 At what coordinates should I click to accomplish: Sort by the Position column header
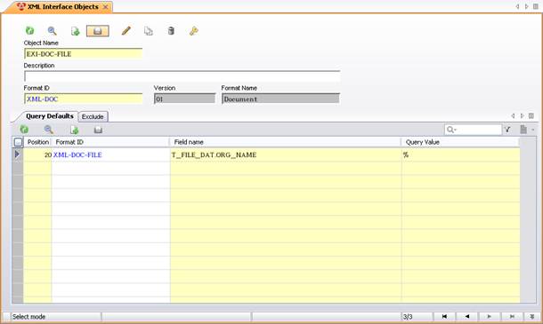(x=37, y=142)
